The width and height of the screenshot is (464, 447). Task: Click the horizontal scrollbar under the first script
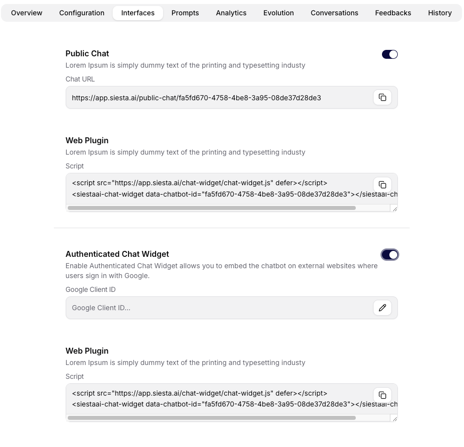[x=212, y=208]
